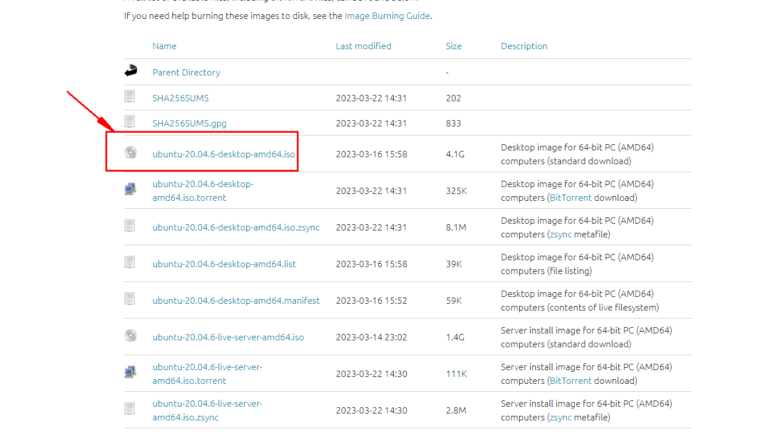This screenshot has height=433, width=757.
Task: Click the 325K size value
Action: 456,190
